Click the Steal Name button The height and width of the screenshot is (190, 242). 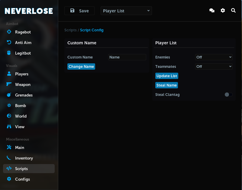point(166,85)
